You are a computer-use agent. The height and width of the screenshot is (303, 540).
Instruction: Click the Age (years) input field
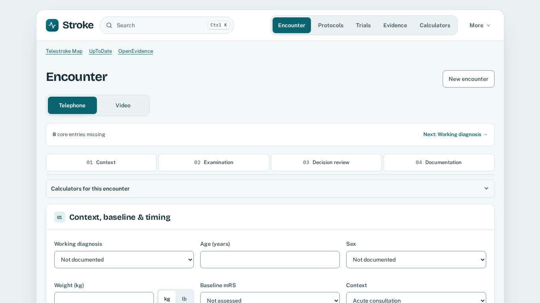coord(270,260)
